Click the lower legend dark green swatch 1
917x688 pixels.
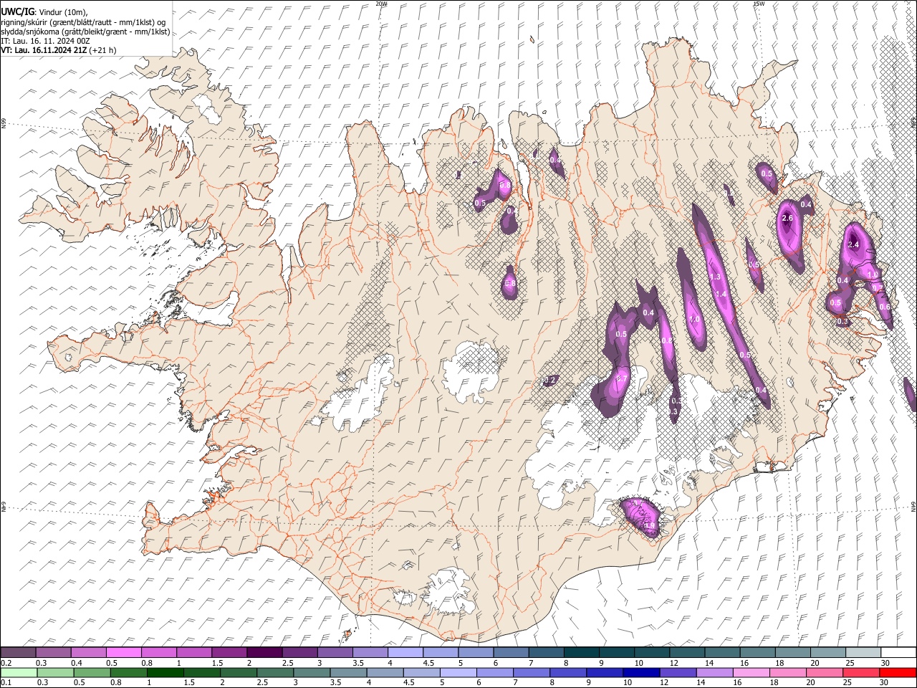point(165,672)
